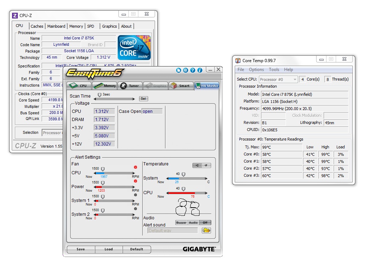Image resolution: width=372 pixels, height=274 pixels.
Task: Open the Memory tab in CPU-Z
Action: (76, 26)
